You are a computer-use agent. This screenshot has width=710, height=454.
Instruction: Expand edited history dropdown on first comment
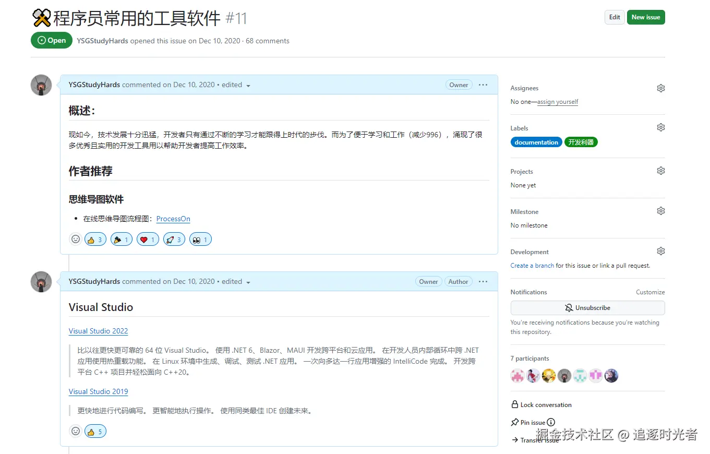pyautogui.click(x=236, y=85)
